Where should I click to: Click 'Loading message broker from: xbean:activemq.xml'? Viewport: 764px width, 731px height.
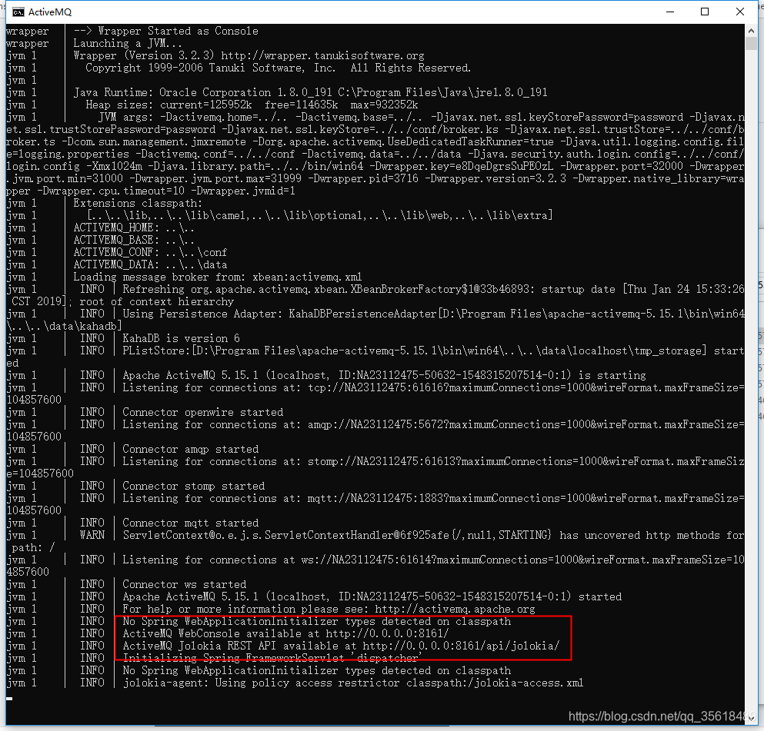tap(217, 277)
